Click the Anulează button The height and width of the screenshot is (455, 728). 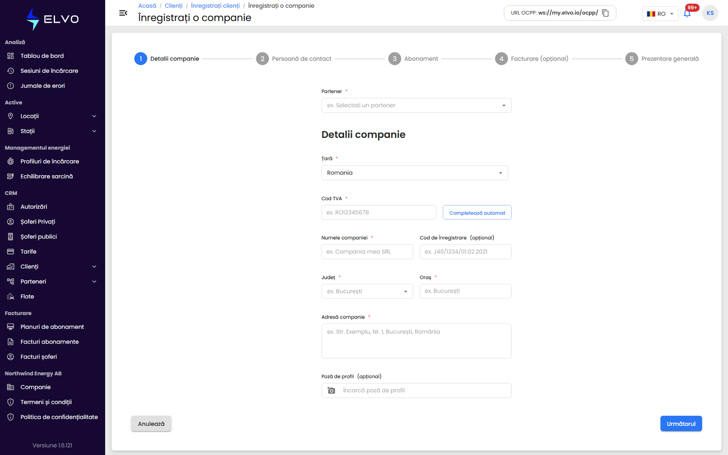(x=151, y=424)
